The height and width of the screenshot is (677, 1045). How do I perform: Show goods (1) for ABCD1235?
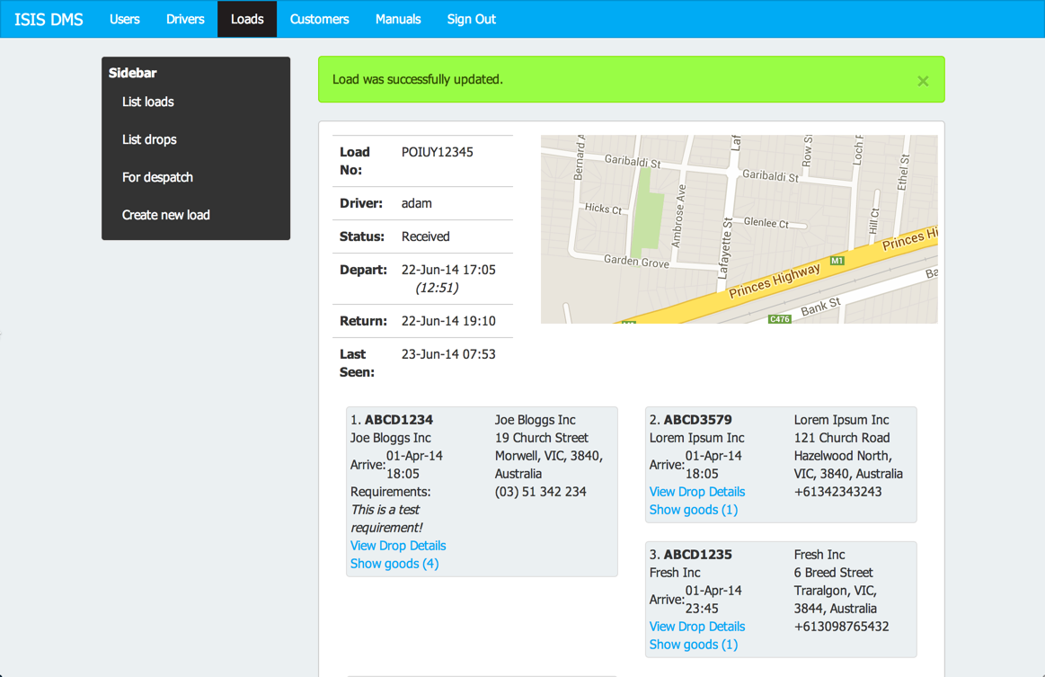[x=694, y=645]
